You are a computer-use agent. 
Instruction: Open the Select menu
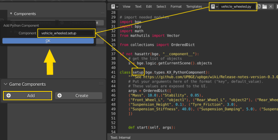tap(161, 7)
